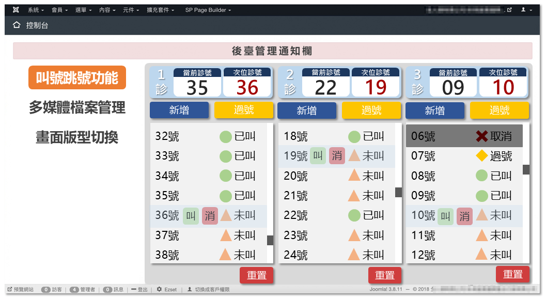Click 消 button on row 36號
This screenshot has height=300, width=546.
(x=210, y=216)
